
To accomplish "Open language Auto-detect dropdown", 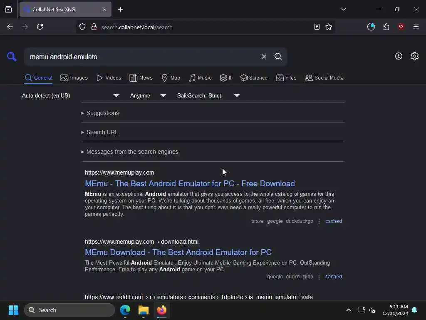I will click(x=71, y=95).
